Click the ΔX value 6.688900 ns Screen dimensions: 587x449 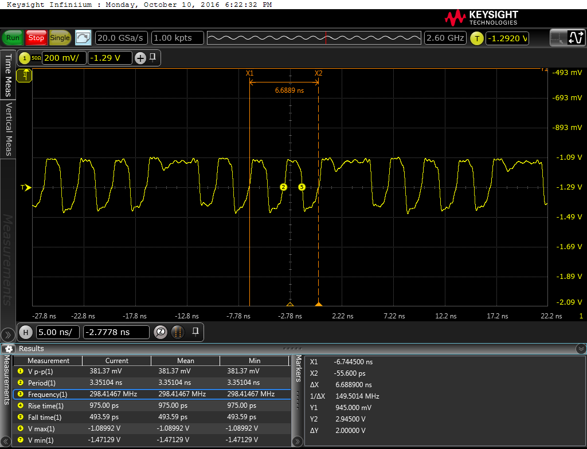(x=354, y=385)
